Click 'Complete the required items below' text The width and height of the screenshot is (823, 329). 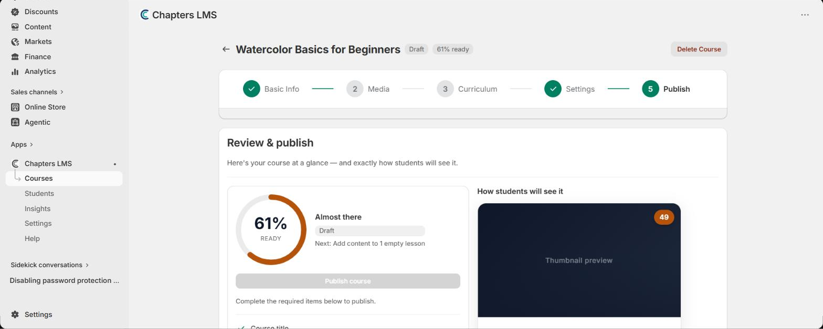305,301
